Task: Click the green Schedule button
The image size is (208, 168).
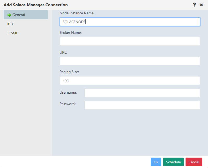Action: [x=173, y=162]
